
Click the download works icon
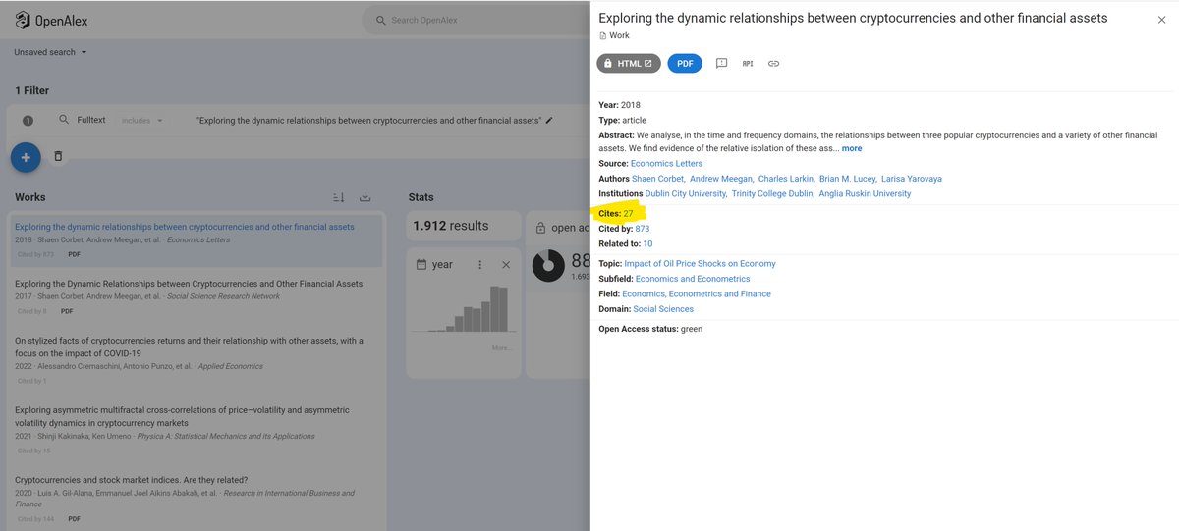point(365,197)
